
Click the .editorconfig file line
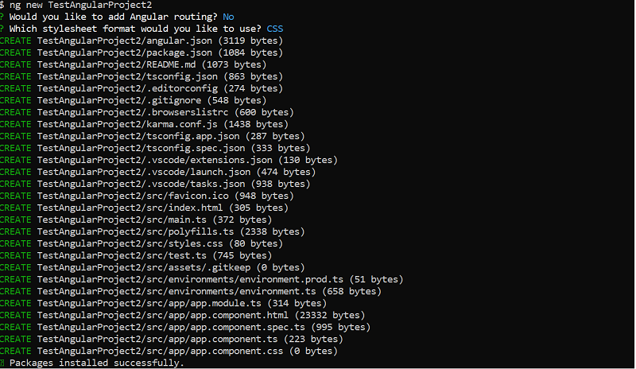(159, 88)
